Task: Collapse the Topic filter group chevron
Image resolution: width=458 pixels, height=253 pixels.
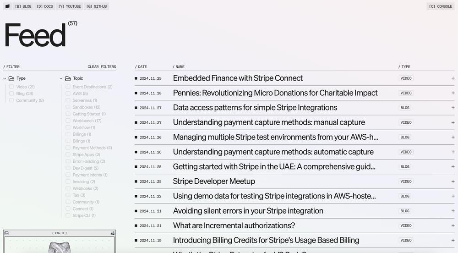Action: [x=61, y=78]
